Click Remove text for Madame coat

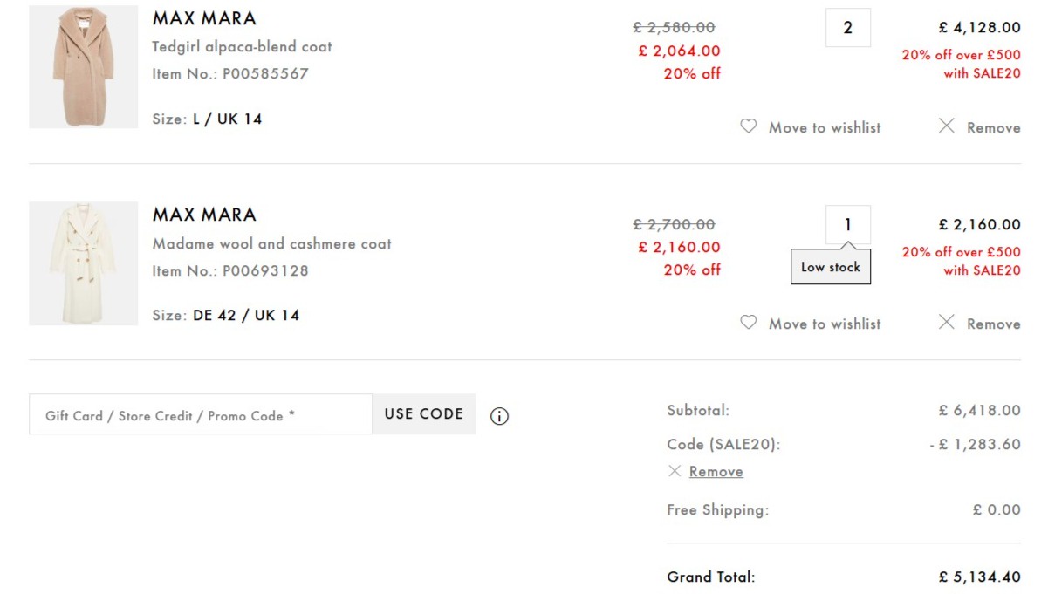(993, 324)
